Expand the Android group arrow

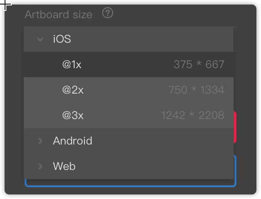[40, 141]
